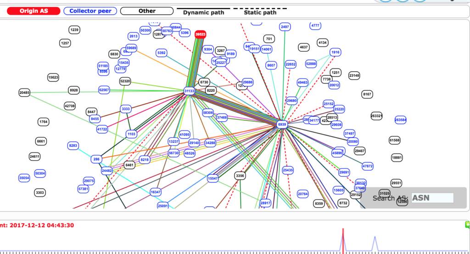This screenshot has height=254, width=470.
Task: Click the second smaller timeline peak
Action: (375, 243)
